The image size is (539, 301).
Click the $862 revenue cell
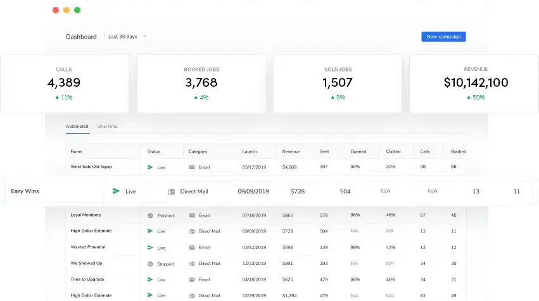point(288,215)
